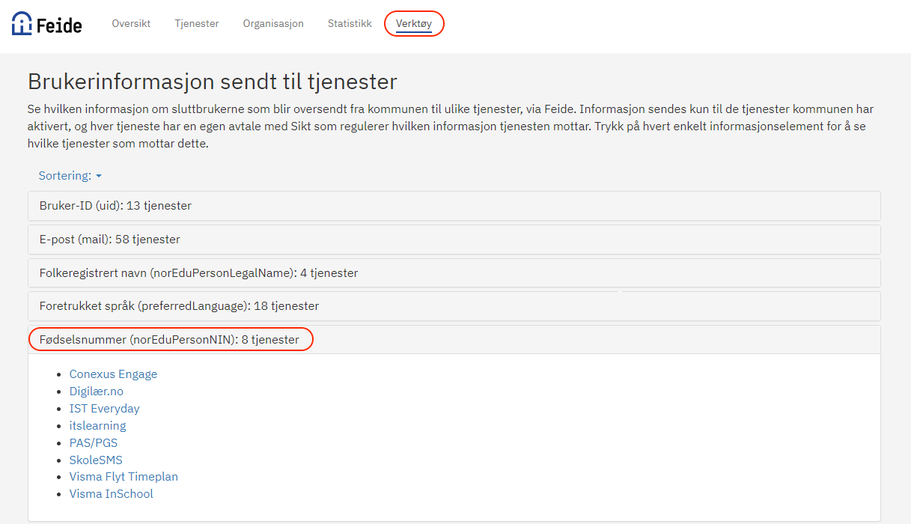This screenshot has width=911, height=524.
Task: Open the Conexus Engage link
Action: tap(113, 374)
